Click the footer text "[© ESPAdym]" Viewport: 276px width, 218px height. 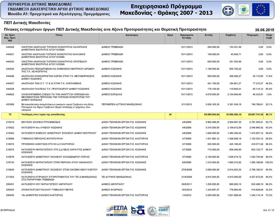click(8, 210)
